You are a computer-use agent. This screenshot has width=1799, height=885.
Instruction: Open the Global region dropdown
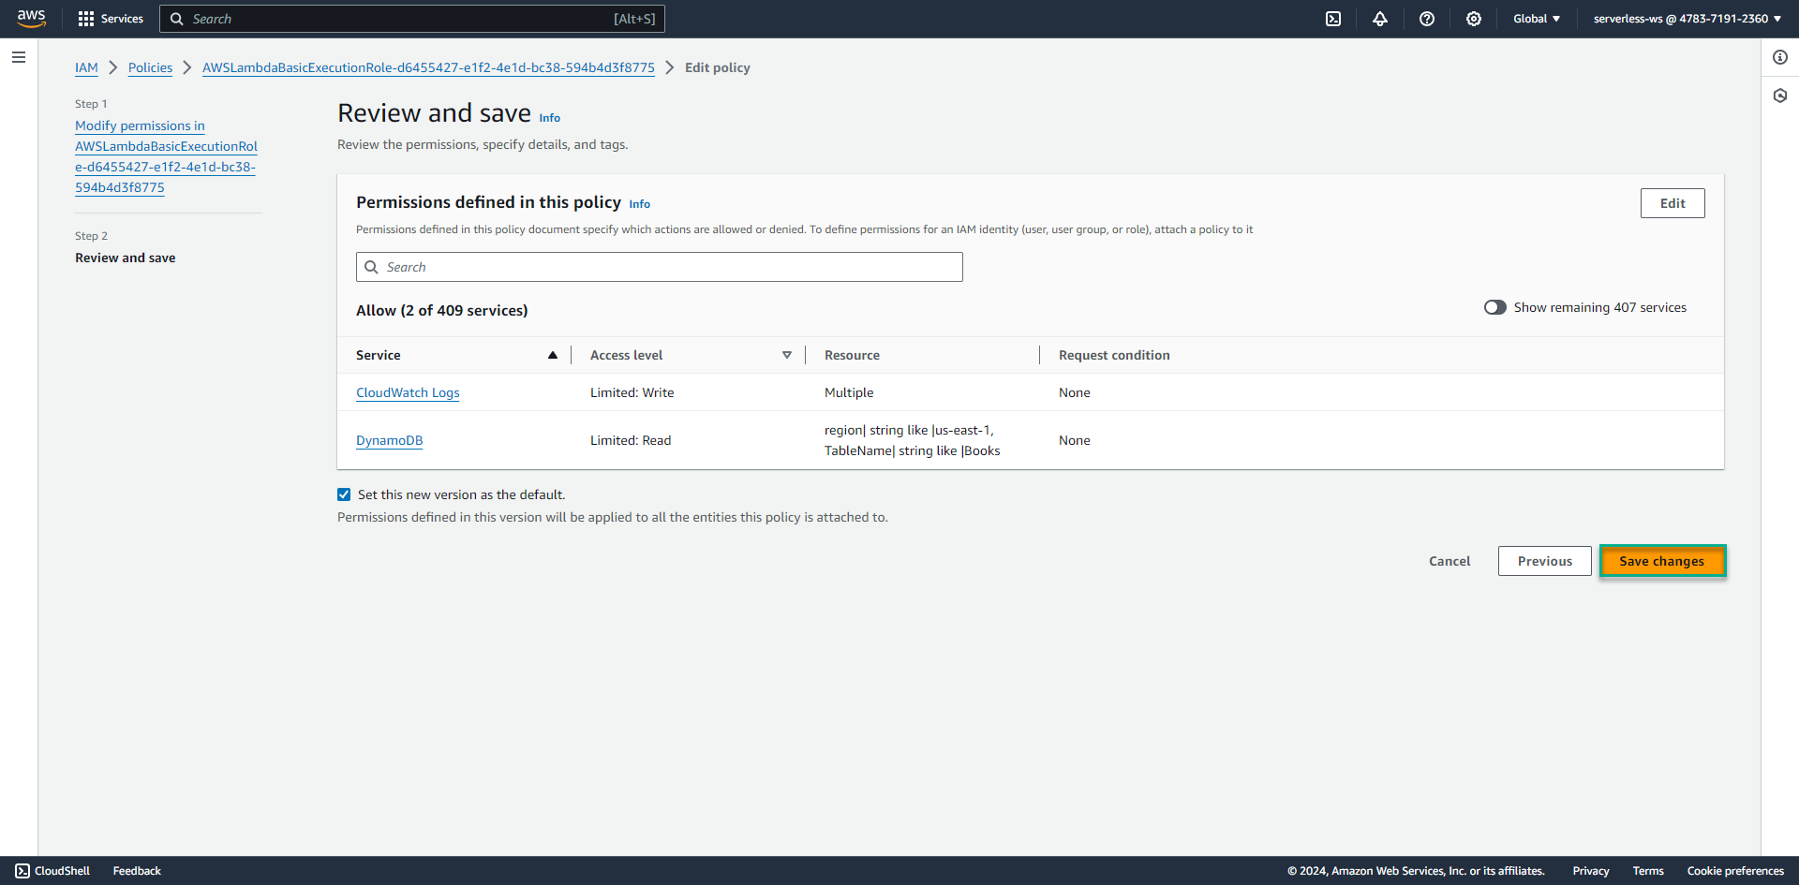click(1537, 19)
